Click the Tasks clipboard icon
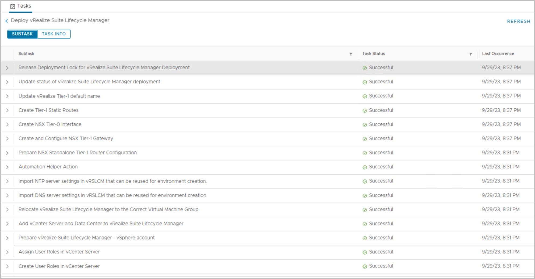 13,6
